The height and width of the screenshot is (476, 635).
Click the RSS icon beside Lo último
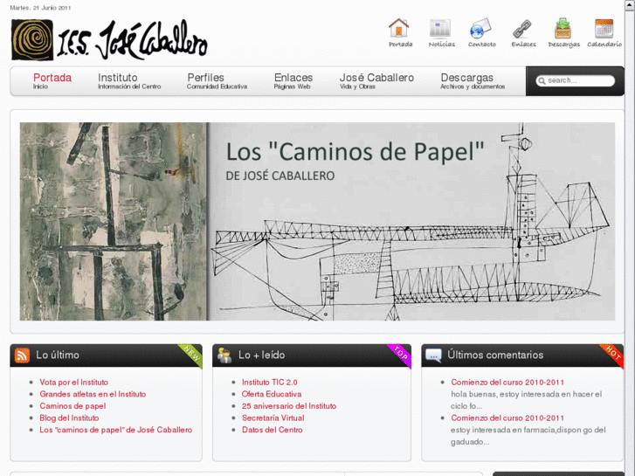pos(22,355)
